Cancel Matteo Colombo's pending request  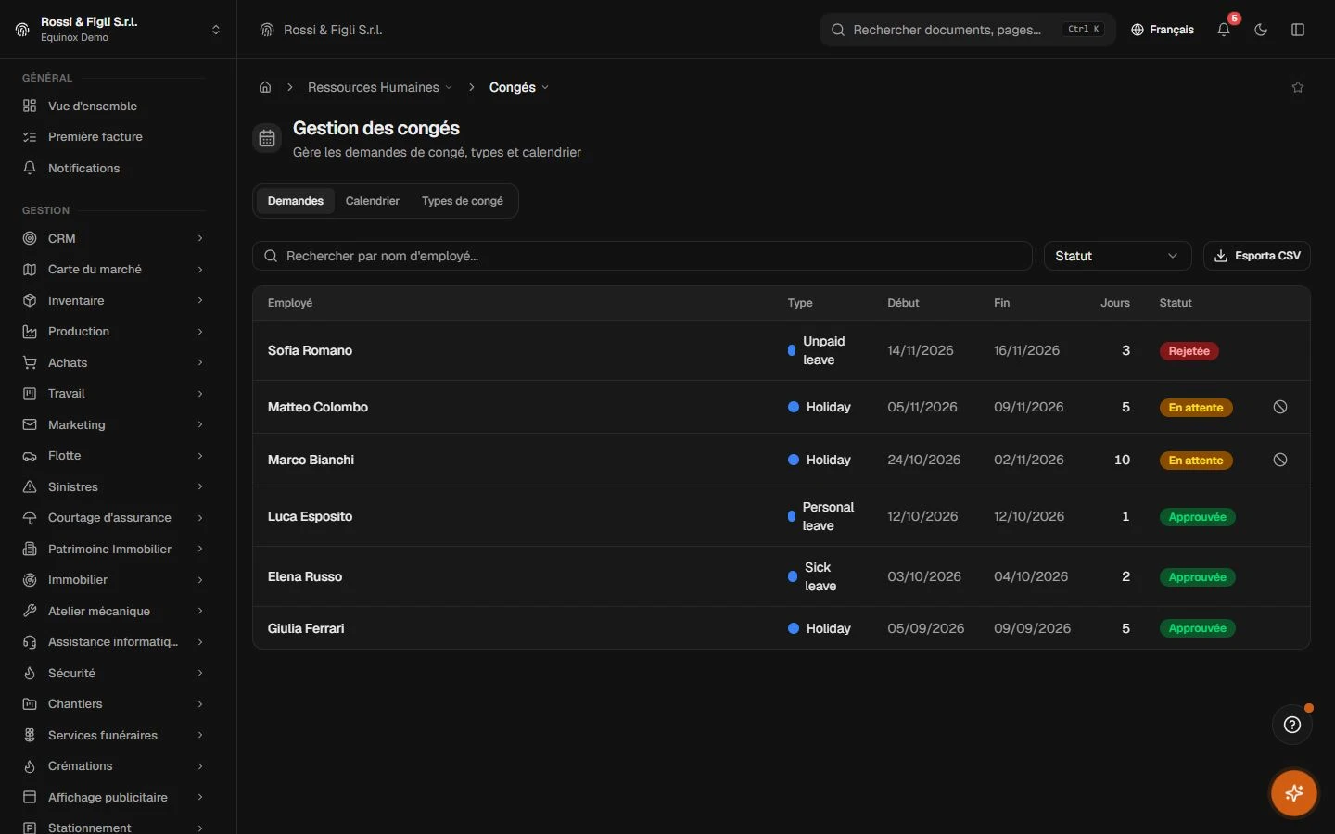[1280, 407]
